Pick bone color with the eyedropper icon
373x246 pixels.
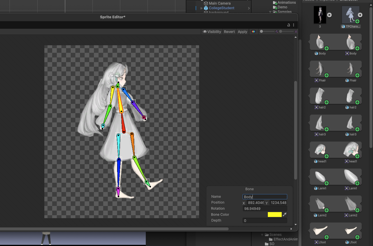click(x=285, y=214)
